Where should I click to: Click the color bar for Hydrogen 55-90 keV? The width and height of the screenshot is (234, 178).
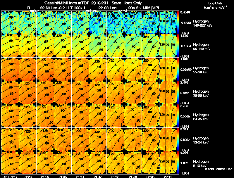[x=178, y=69]
